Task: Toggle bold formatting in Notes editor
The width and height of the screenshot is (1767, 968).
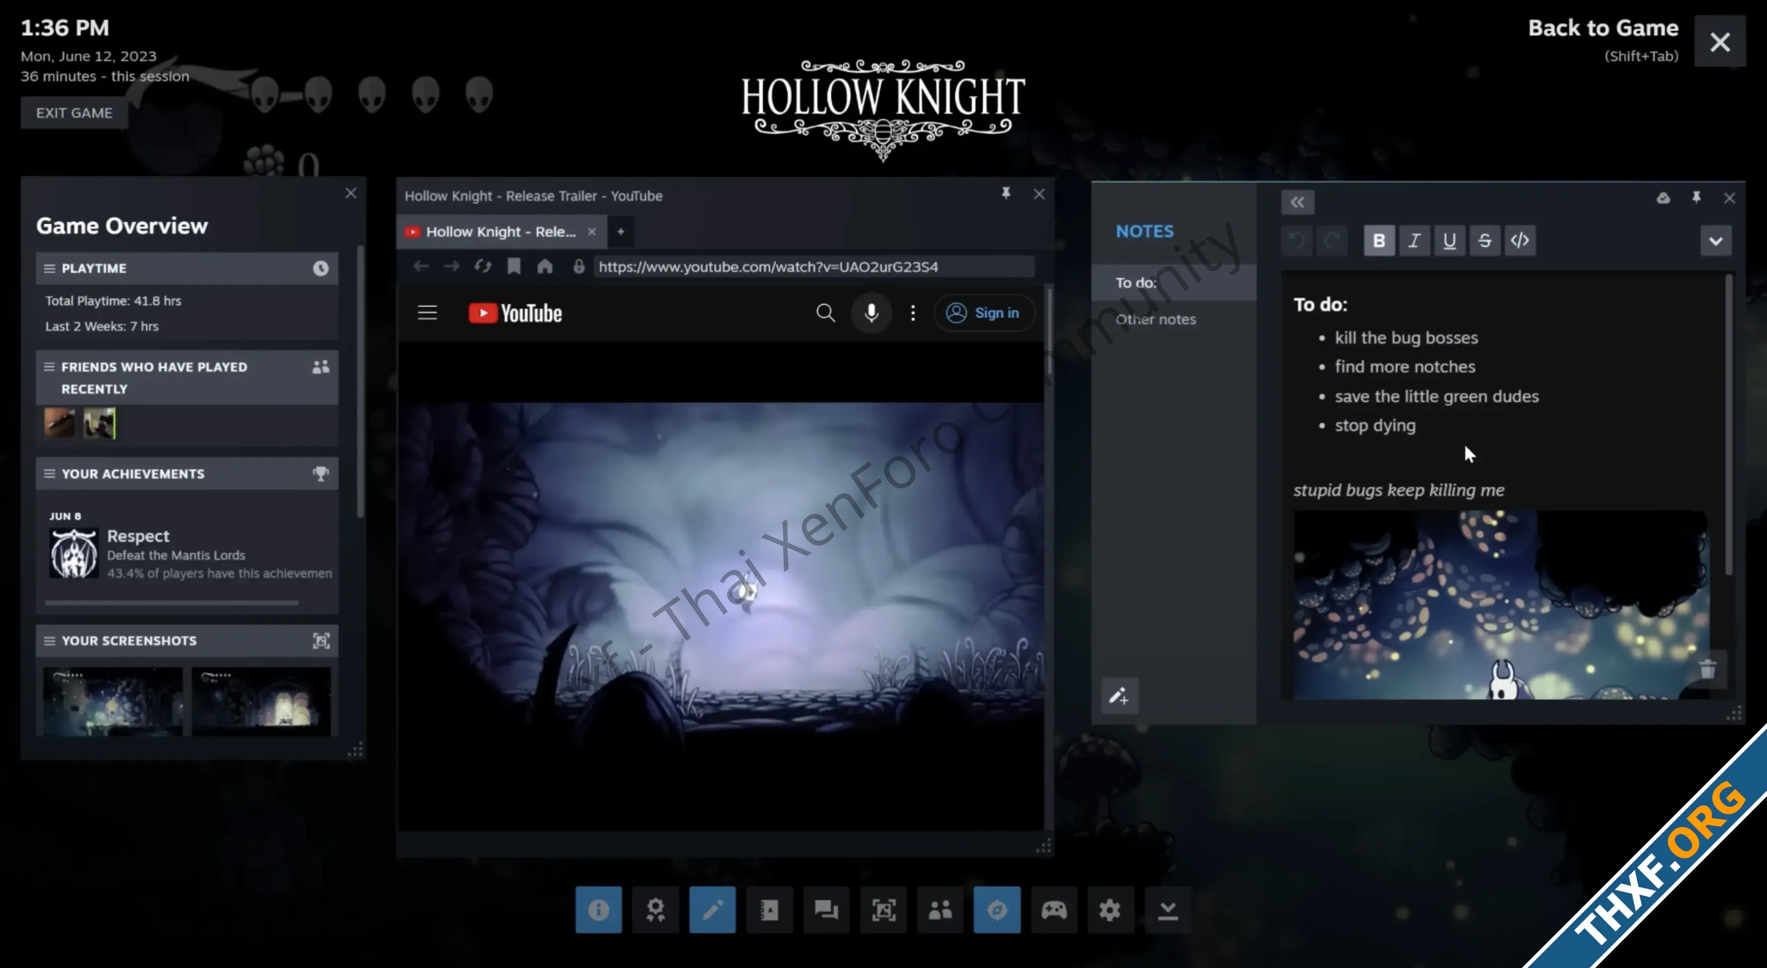Action: 1379,241
